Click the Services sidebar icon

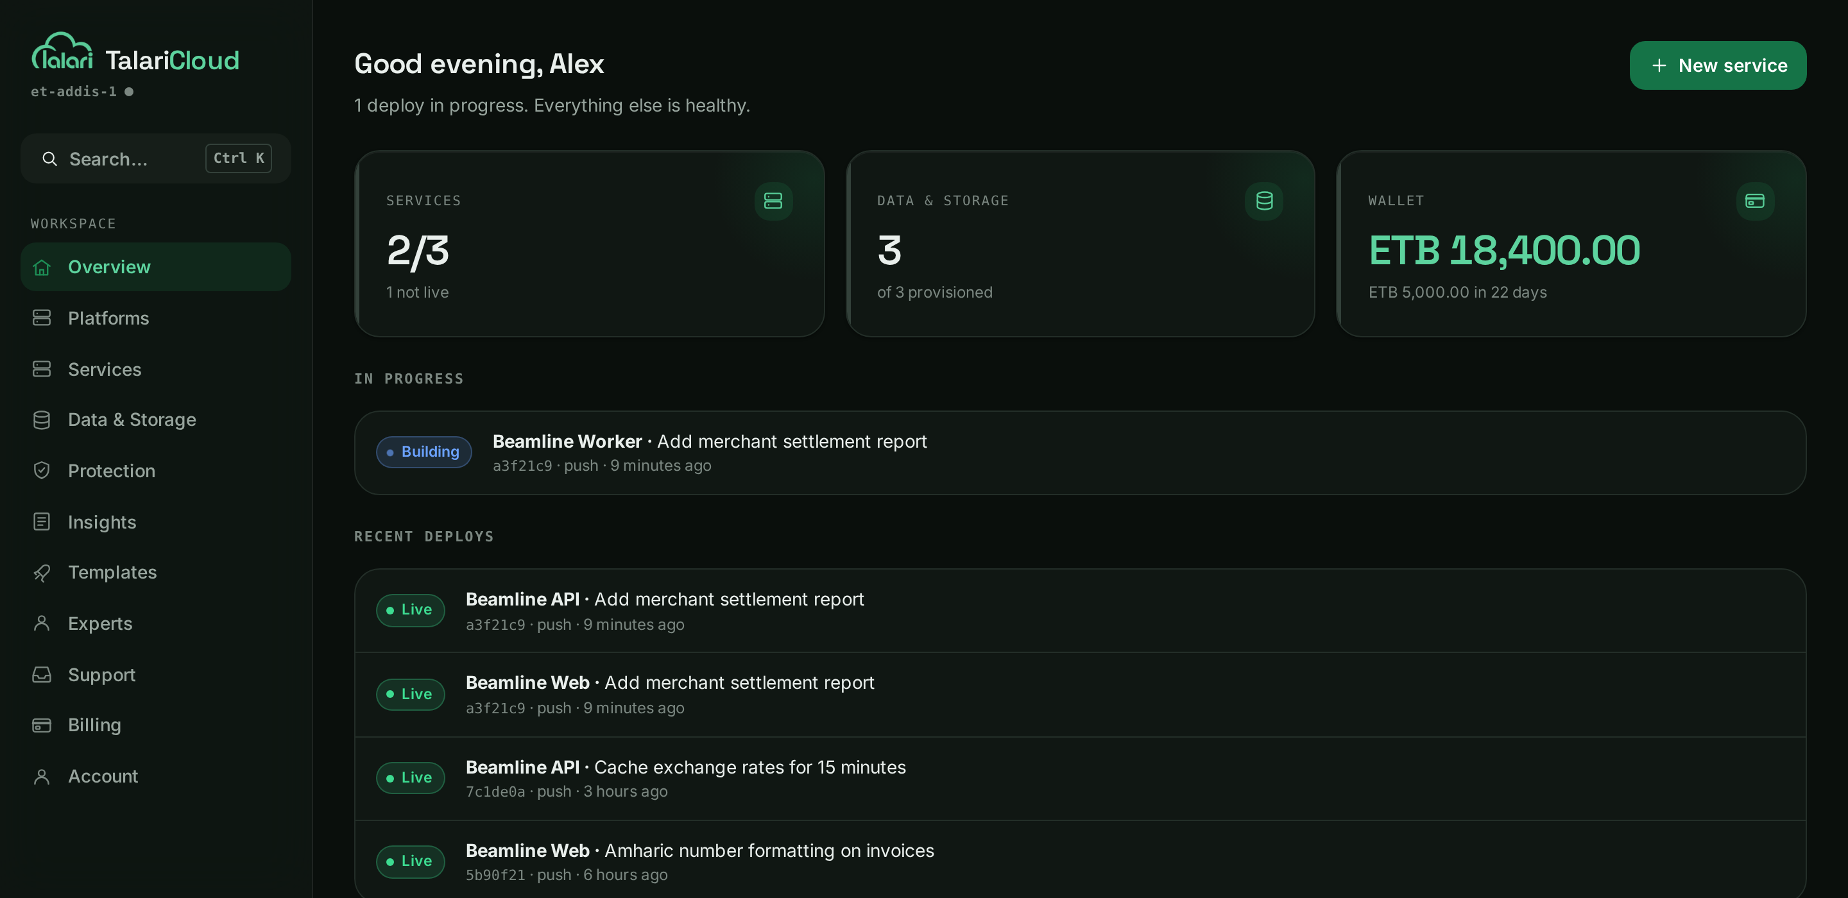coord(42,369)
